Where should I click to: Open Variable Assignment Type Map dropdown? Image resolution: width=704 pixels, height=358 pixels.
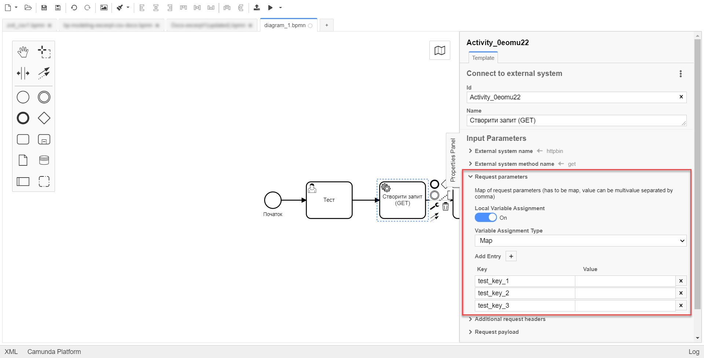pos(580,241)
